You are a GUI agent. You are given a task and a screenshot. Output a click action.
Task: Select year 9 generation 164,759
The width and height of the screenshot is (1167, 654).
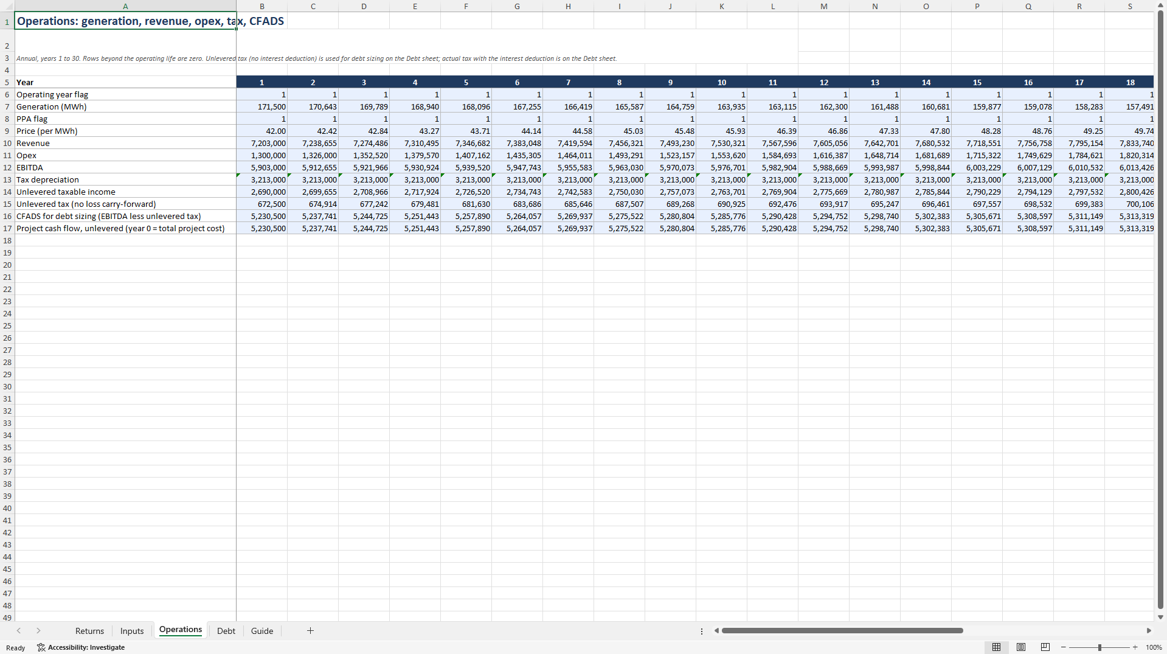(671, 106)
